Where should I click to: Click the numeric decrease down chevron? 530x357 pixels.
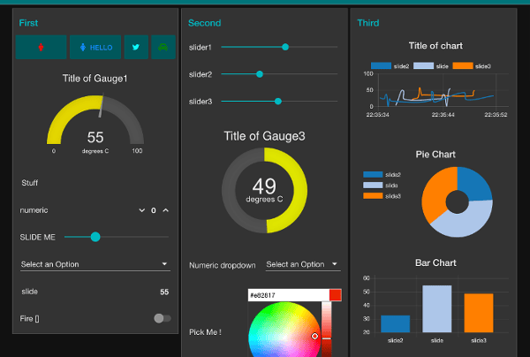tap(142, 210)
